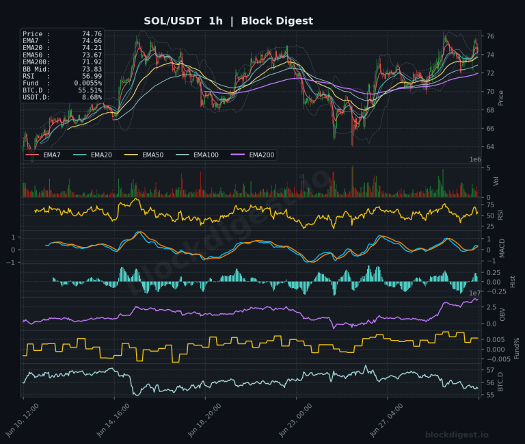Image resolution: width=525 pixels, height=444 pixels.
Task: Click the EMA7 legend entry
Action: click(x=43, y=155)
